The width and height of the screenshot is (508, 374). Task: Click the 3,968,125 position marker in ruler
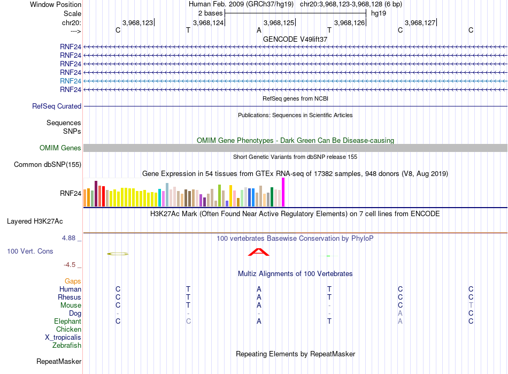[x=279, y=22]
